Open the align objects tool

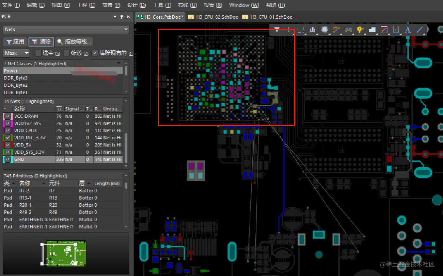coord(313,30)
